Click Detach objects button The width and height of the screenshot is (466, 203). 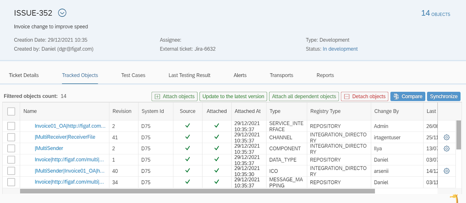click(x=365, y=96)
